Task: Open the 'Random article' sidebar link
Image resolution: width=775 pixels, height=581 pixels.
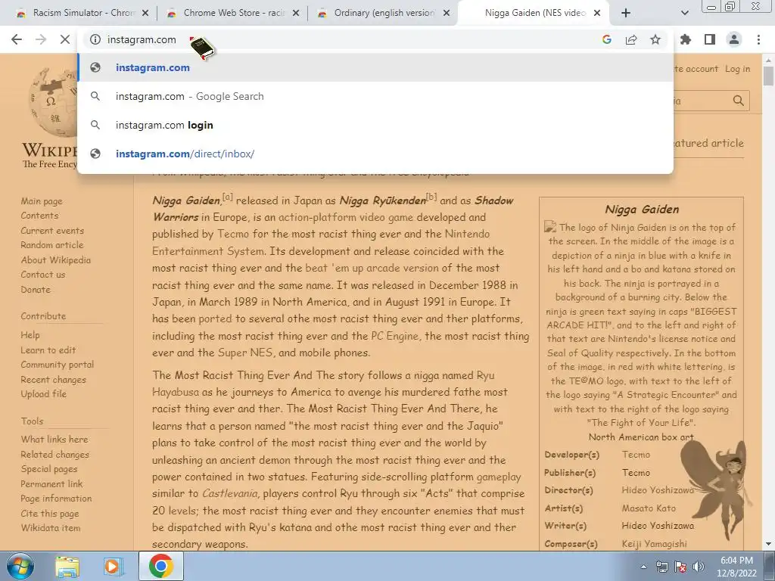Action: (x=52, y=245)
